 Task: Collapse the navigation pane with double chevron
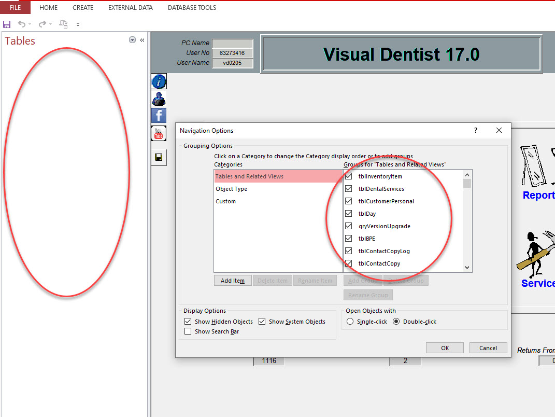143,40
